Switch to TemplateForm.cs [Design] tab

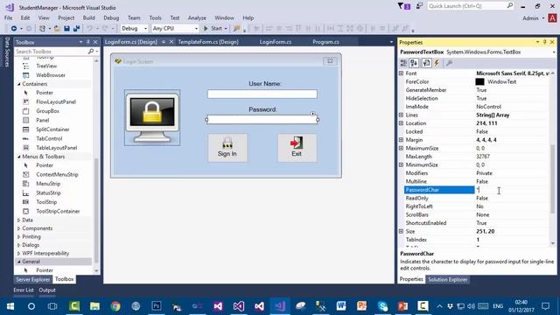coord(208,42)
